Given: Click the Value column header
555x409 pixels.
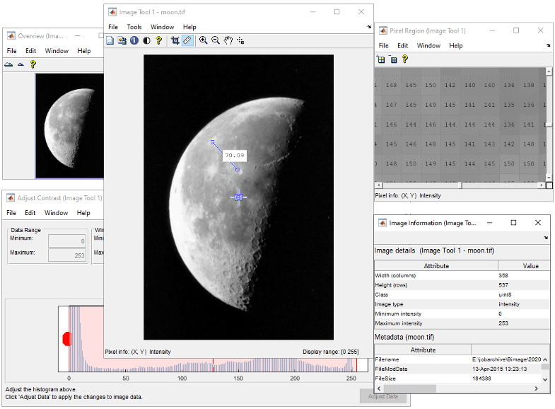Looking at the screenshot, I should tap(530, 266).
